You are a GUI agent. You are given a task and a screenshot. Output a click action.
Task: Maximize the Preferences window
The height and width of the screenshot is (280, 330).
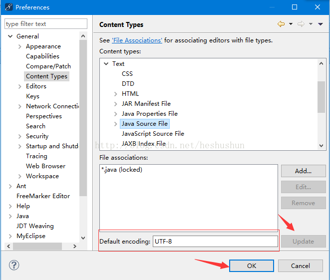point(295,7)
